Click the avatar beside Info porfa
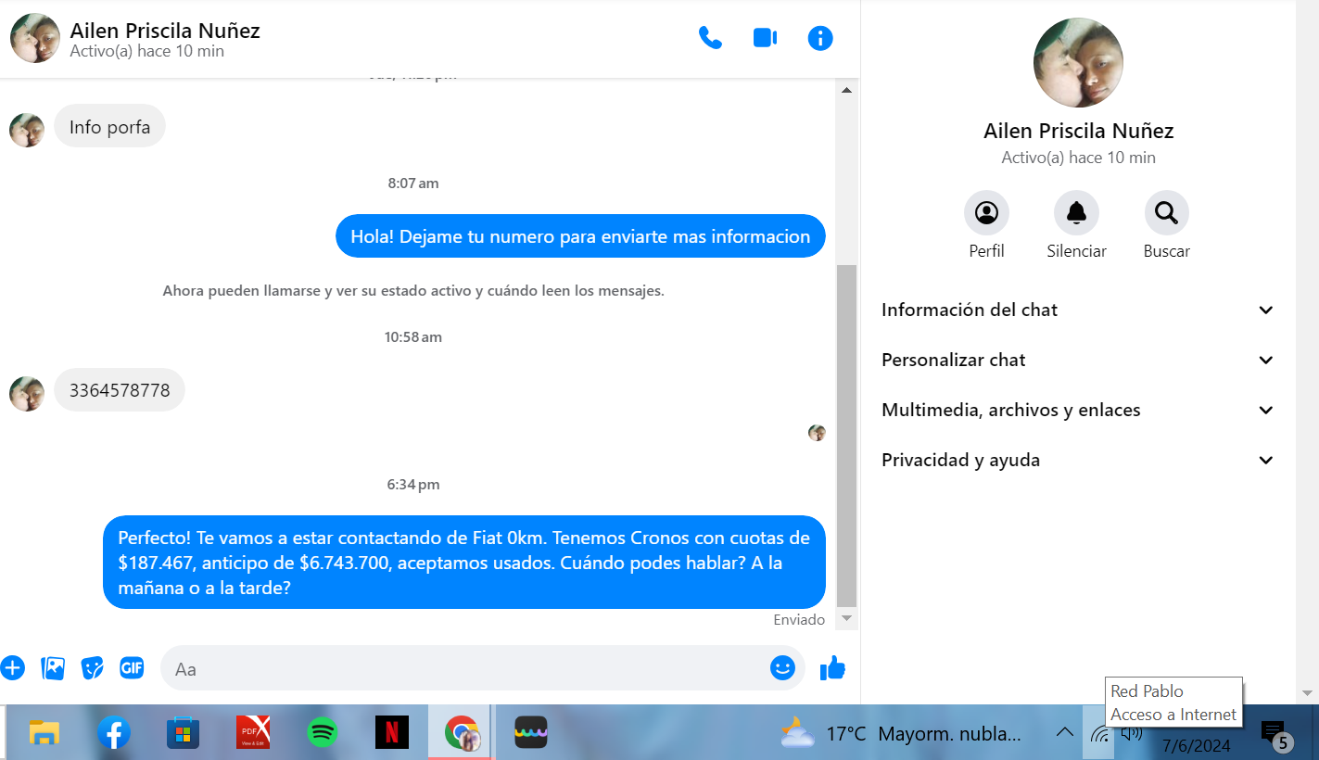Viewport: 1319px width, 760px height. pyautogui.click(x=27, y=131)
